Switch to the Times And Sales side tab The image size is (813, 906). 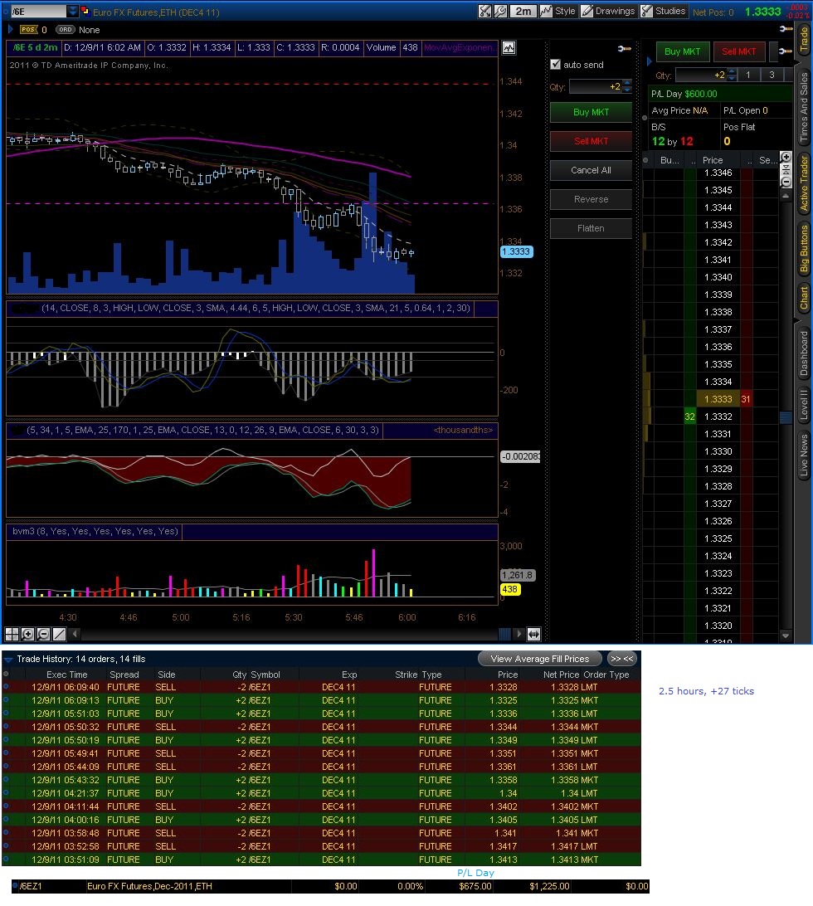[804, 108]
